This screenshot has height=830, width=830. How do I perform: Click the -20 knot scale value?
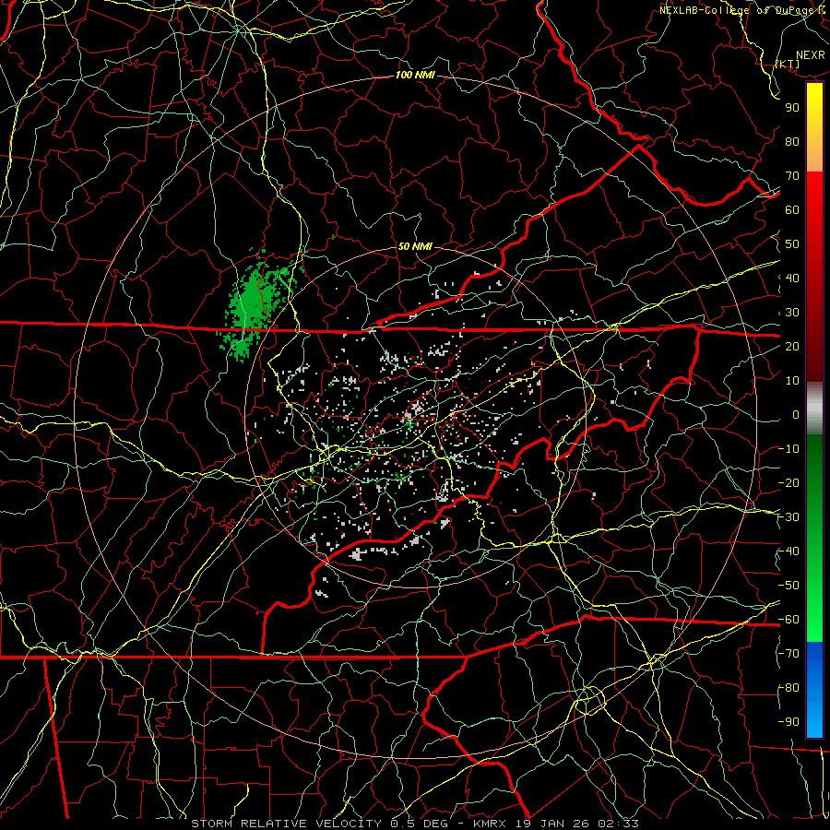click(788, 482)
